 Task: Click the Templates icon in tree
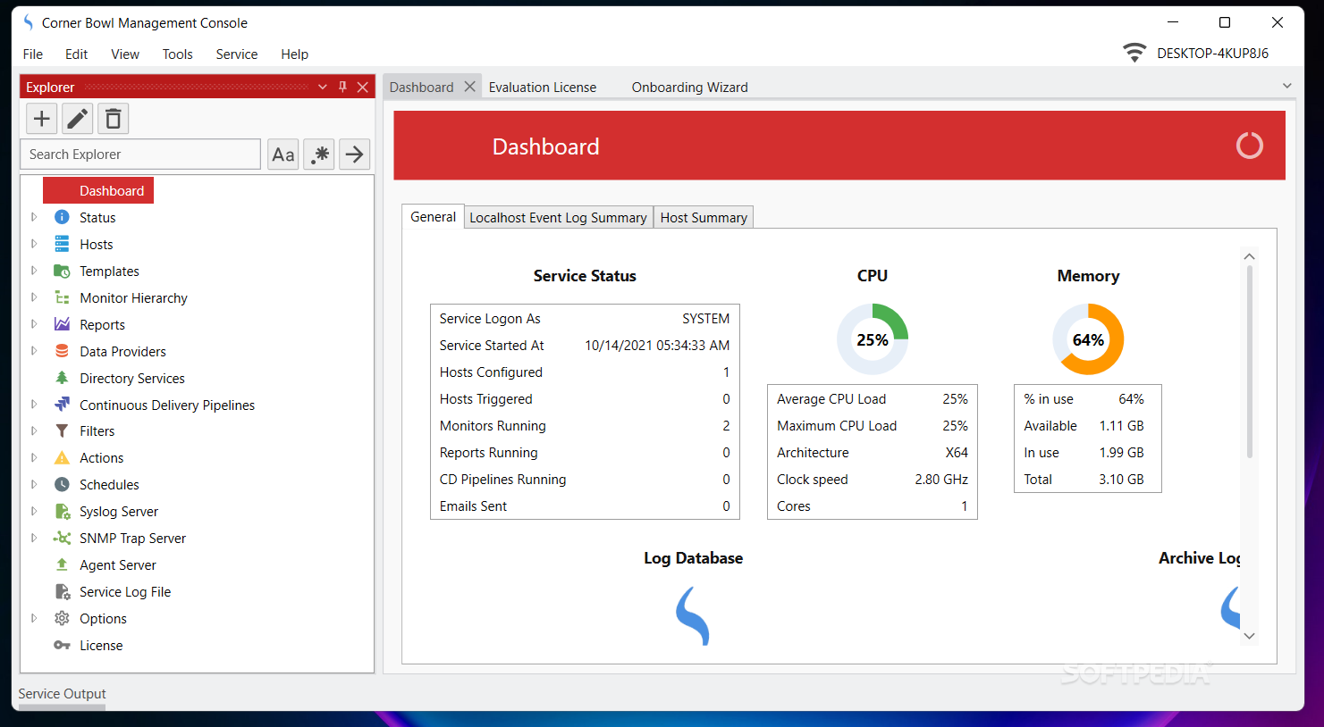(x=62, y=271)
